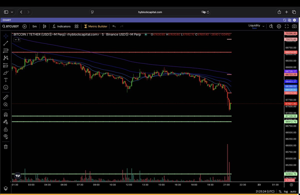Go back in browser history
The width and height of the screenshot is (300, 195).
click(21, 12)
